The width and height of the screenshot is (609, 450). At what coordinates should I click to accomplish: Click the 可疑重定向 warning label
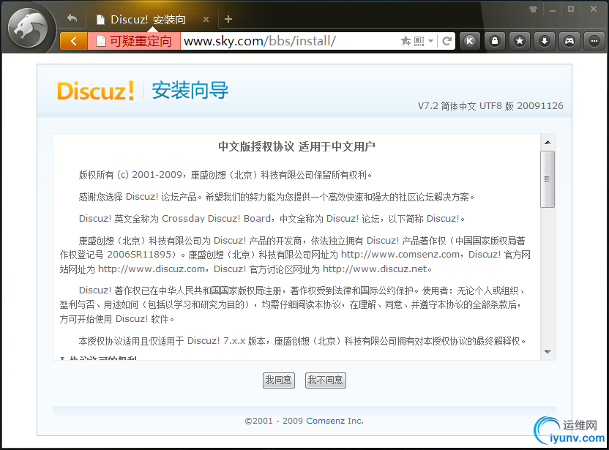135,41
